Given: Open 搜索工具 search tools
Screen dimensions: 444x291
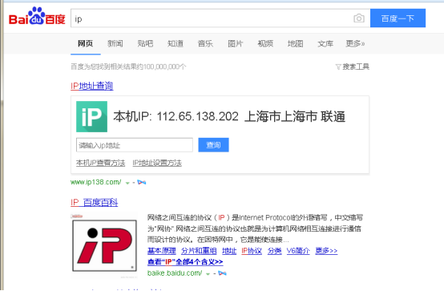Looking at the screenshot, I should coord(356,67).
